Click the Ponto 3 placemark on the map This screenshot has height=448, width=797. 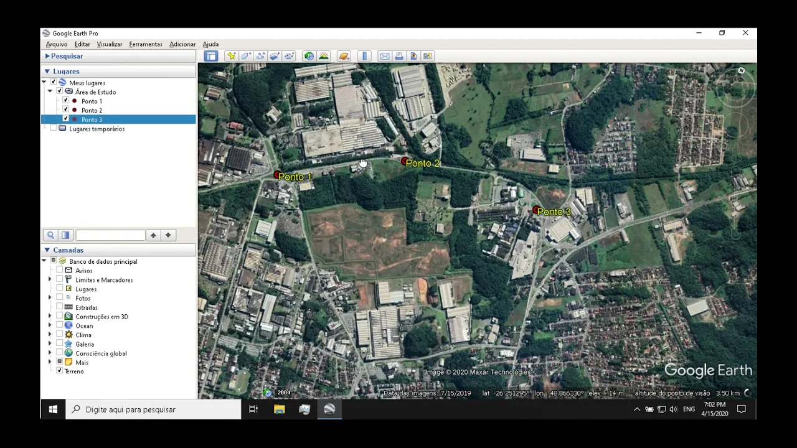pos(536,211)
